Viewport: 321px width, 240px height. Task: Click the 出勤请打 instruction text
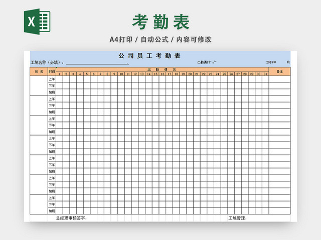(x=207, y=62)
